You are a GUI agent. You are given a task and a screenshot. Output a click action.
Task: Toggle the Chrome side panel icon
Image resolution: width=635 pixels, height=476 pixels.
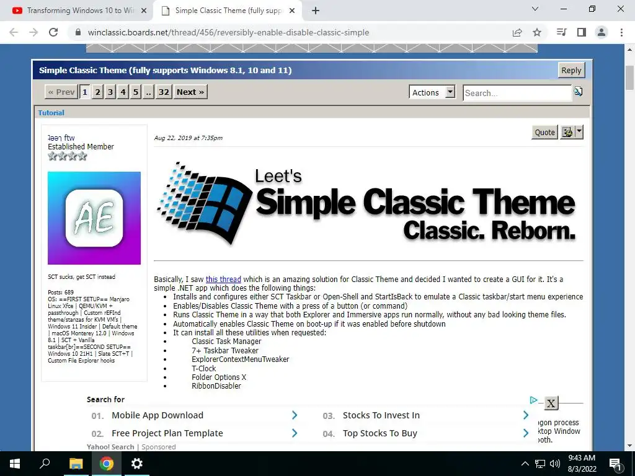(x=582, y=32)
